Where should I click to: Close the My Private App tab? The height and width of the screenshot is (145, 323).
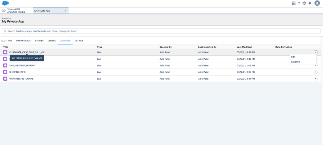click(x=65, y=11)
